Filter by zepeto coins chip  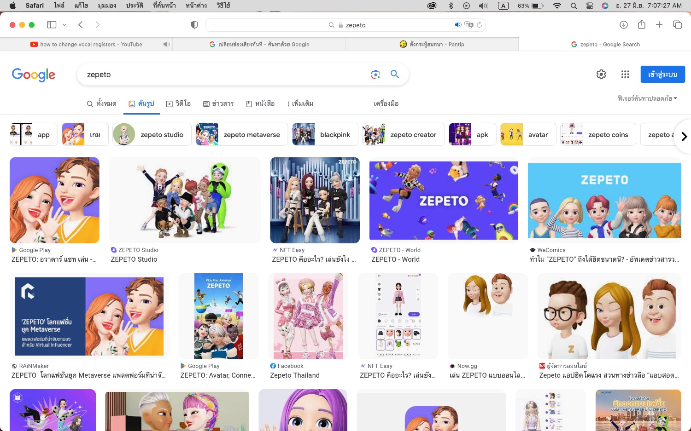coord(598,134)
